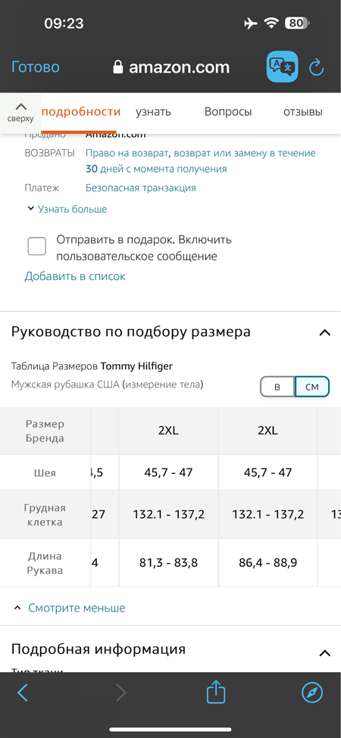Open Добавить в список link

point(75,276)
